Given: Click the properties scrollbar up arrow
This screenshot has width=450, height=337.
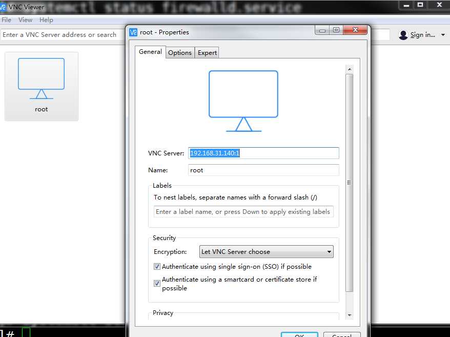Looking at the screenshot, I should (x=349, y=69).
